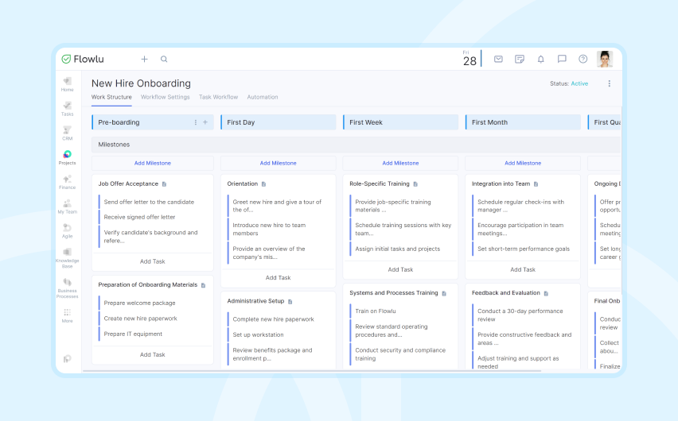This screenshot has width=678, height=421.
Task: Click the help question mark icon
Action: click(583, 59)
